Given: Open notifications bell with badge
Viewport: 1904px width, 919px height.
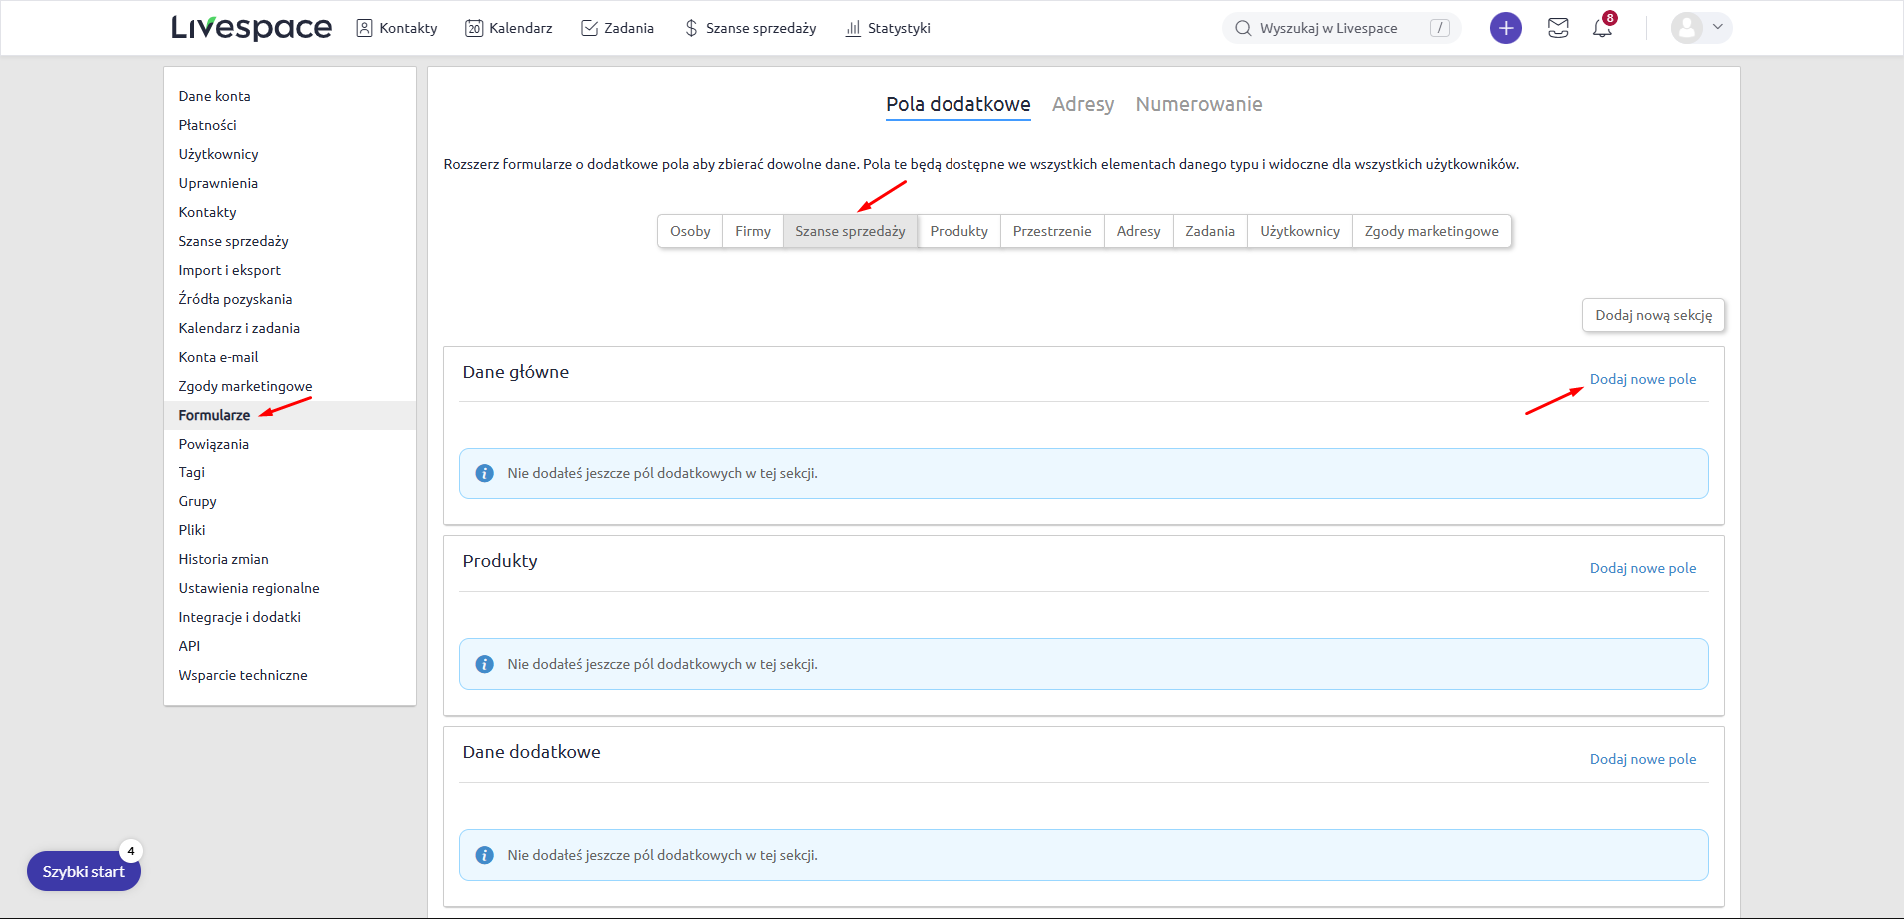Looking at the screenshot, I should click(x=1602, y=28).
